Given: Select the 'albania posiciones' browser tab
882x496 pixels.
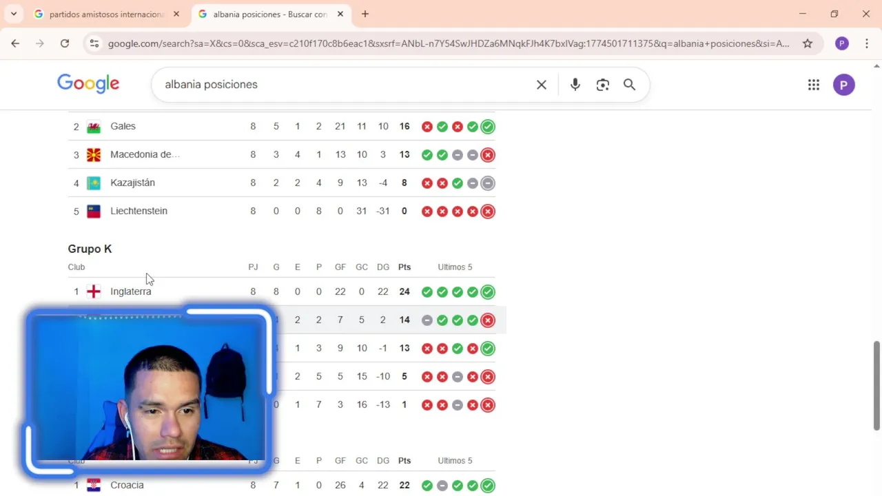Looking at the screenshot, I should [270, 14].
